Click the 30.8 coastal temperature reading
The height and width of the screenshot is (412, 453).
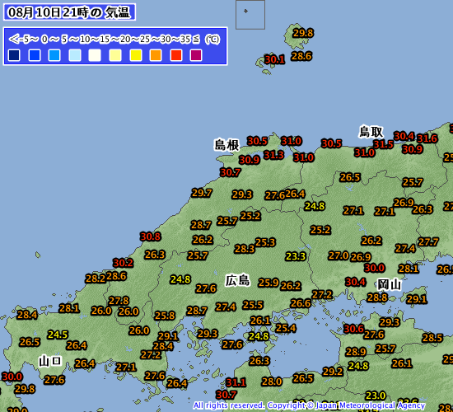[x=150, y=236]
